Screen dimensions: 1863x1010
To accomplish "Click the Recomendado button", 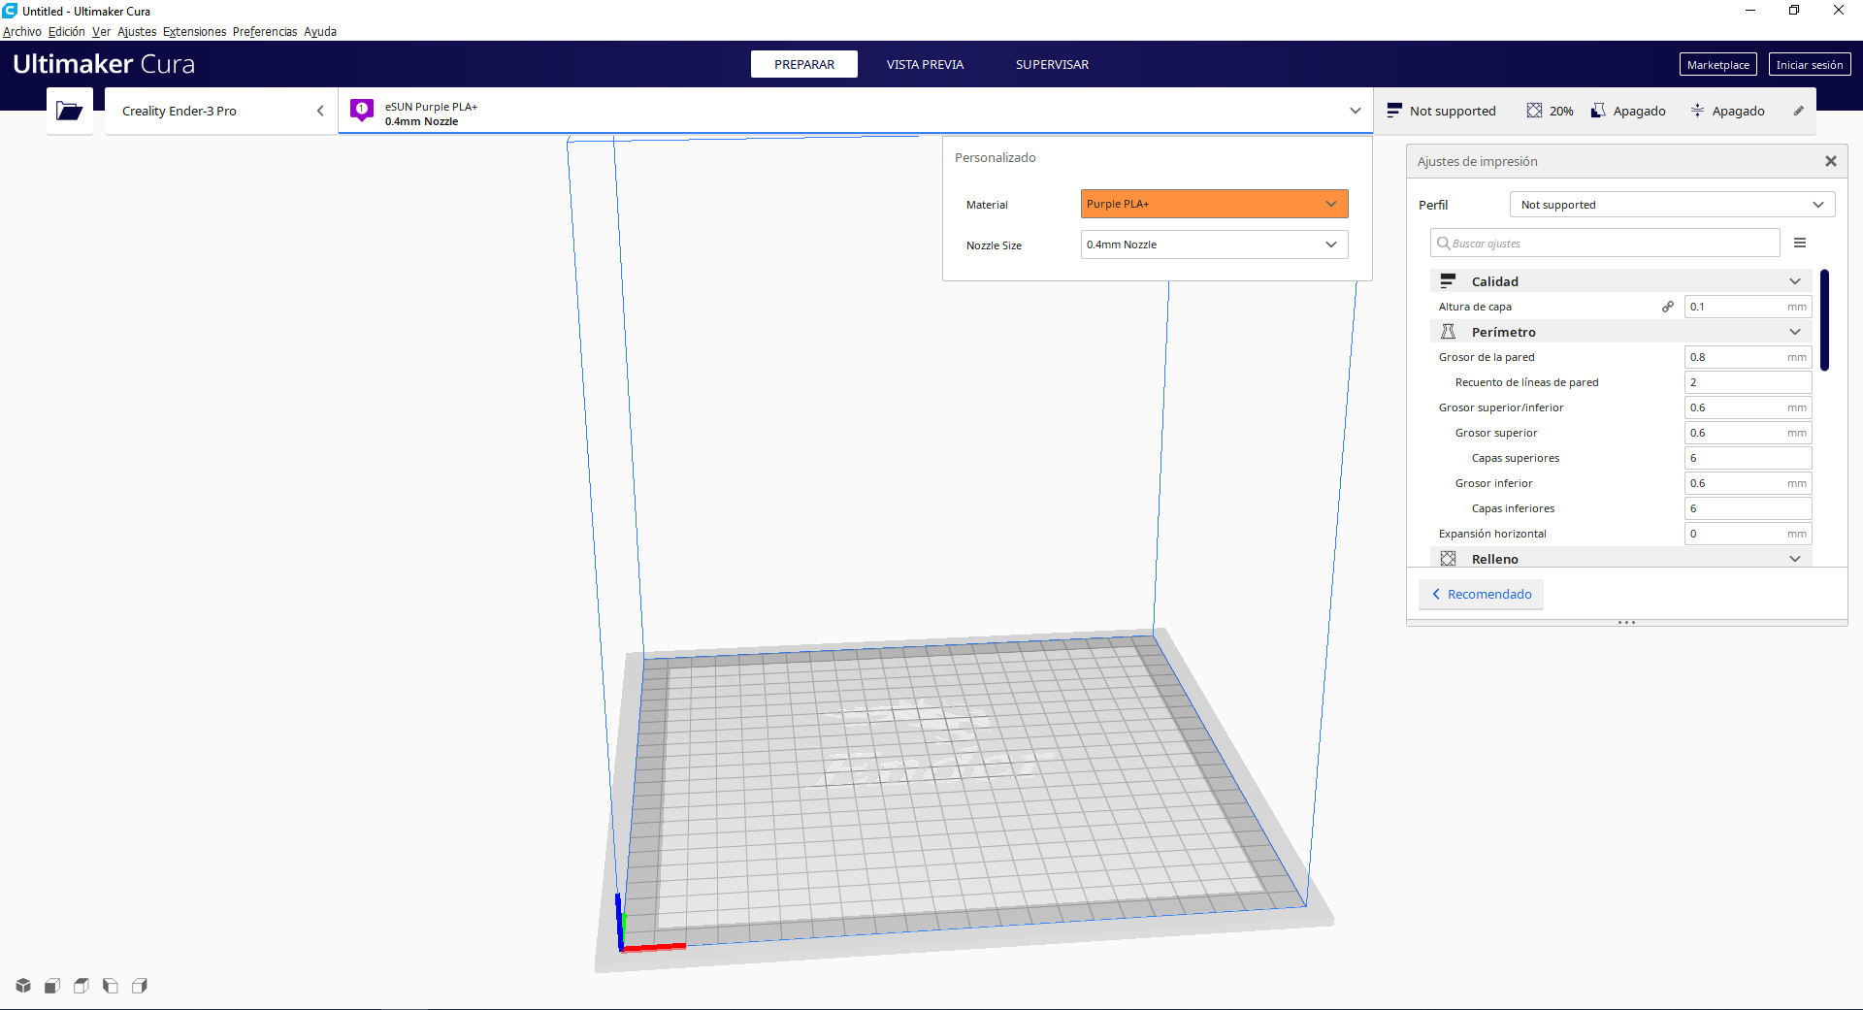I will click(1482, 594).
